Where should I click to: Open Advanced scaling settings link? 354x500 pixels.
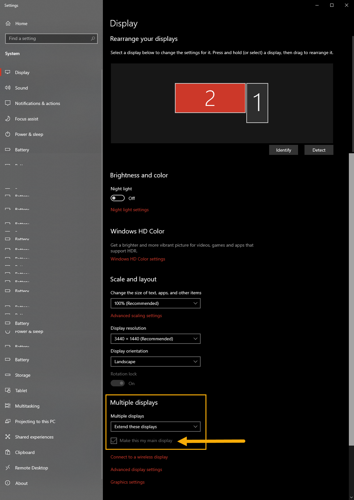[x=136, y=316]
